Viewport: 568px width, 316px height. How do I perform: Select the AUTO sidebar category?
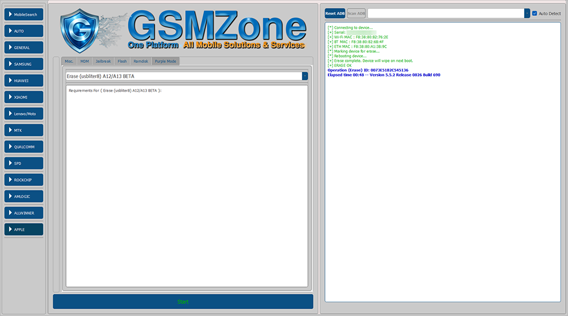tap(24, 31)
